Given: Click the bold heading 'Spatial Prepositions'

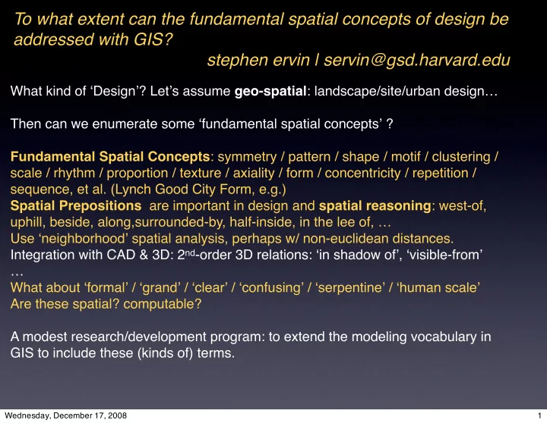Looking at the screenshot, I should [x=76, y=205].
